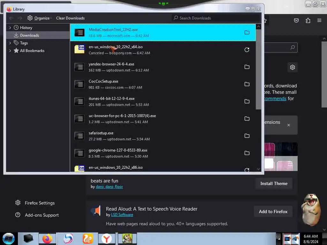Image resolution: width=327 pixels, height=245 pixels.
Task: Clear Downloads list
Action: click(70, 18)
